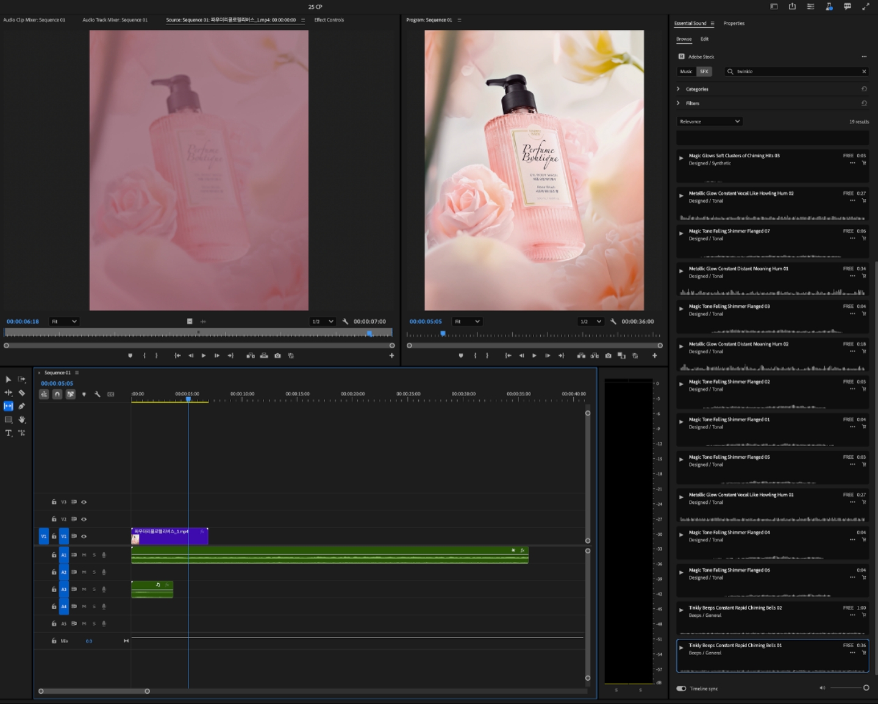Viewport: 878px width, 704px height.
Task: Add marker in the timeline toolbar
Action: (x=84, y=394)
